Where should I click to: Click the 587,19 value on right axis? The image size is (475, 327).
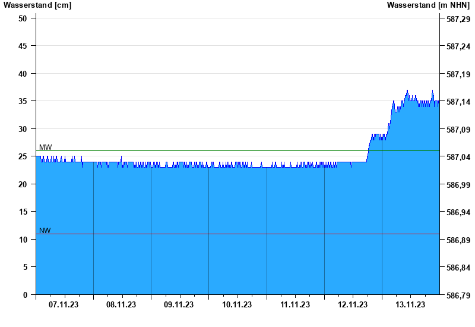[458, 74]
